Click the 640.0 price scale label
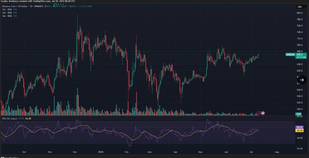This screenshot has height=158, width=309. pyautogui.click(x=300, y=64)
